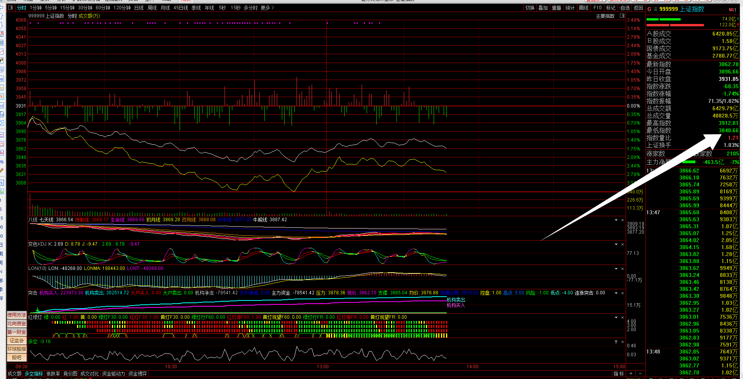
Task: Switch to the 资金博弈 tab
Action: coord(137,374)
